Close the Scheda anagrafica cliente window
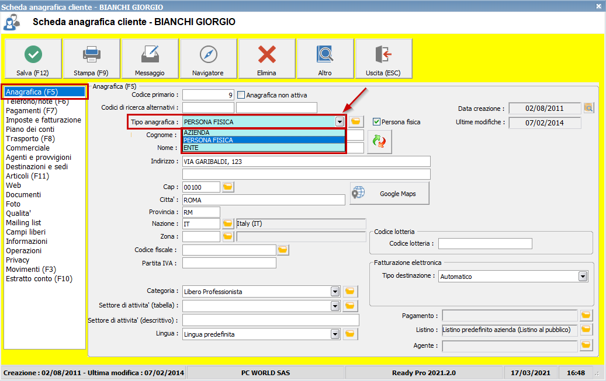The height and width of the screenshot is (381, 606). point(598,6)
